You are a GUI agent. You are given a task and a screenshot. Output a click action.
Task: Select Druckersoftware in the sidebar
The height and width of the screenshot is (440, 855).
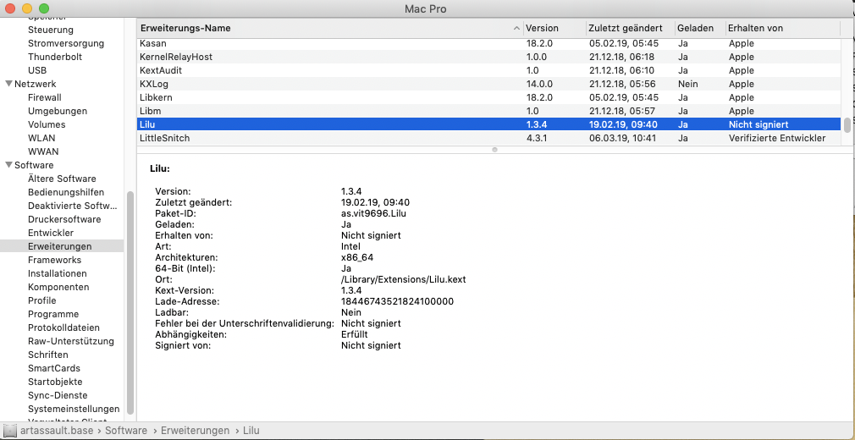coord(64,219)
